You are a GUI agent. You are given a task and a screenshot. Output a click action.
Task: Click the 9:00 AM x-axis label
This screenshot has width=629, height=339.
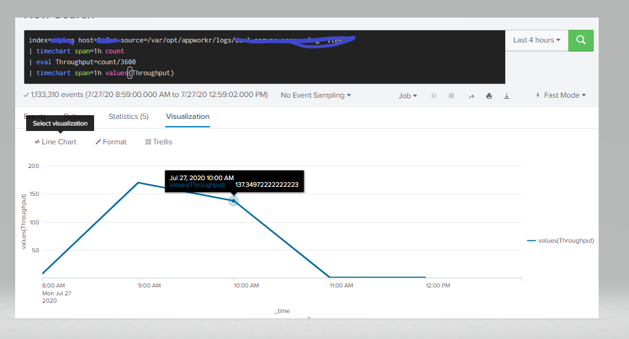point(149,286)
